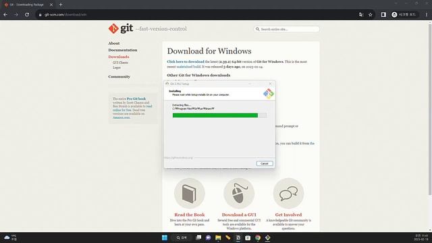Select Downloads in the sidebar
The image size is (432, 243).
pyautogui.click(x=119, y=57)
